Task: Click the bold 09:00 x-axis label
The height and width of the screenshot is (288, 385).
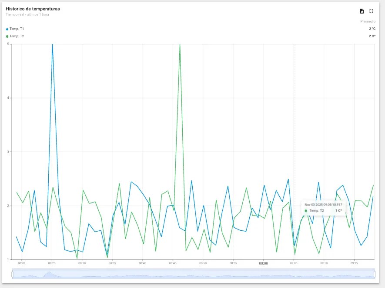Action: tap(263, 263)
